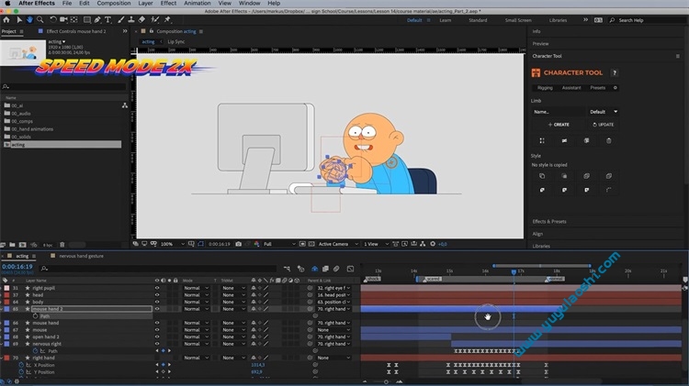Open the Effect menu in menu bar

168,3
